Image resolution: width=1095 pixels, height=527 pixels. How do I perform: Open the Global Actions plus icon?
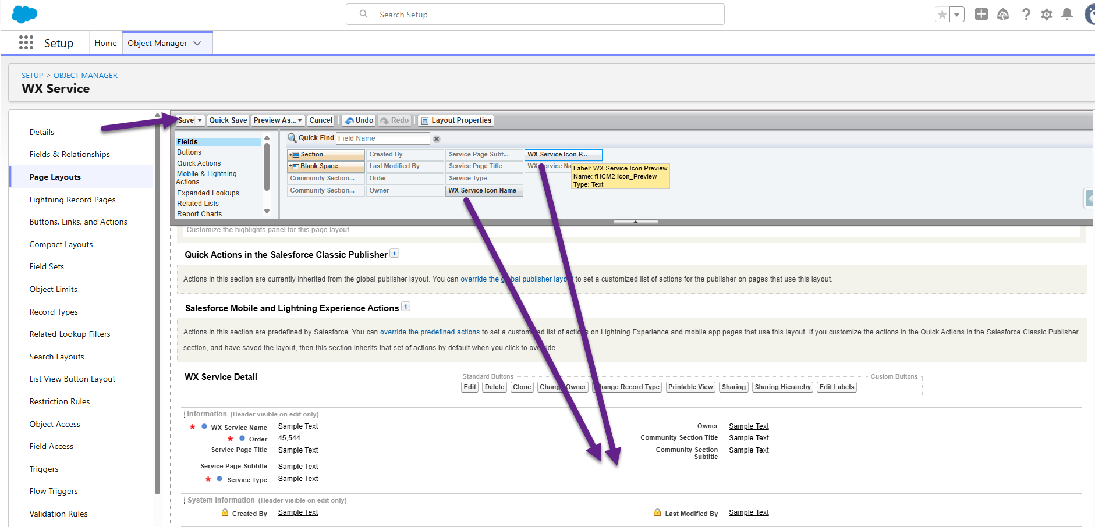[x=981, y=14]
